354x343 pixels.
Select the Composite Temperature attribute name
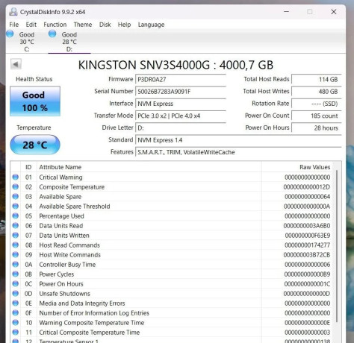pyautogui.click(x=72, y=187)
